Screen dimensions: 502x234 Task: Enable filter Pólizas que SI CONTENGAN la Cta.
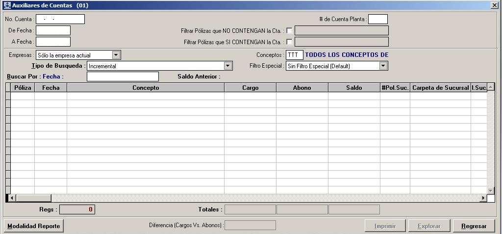point(289,42)
